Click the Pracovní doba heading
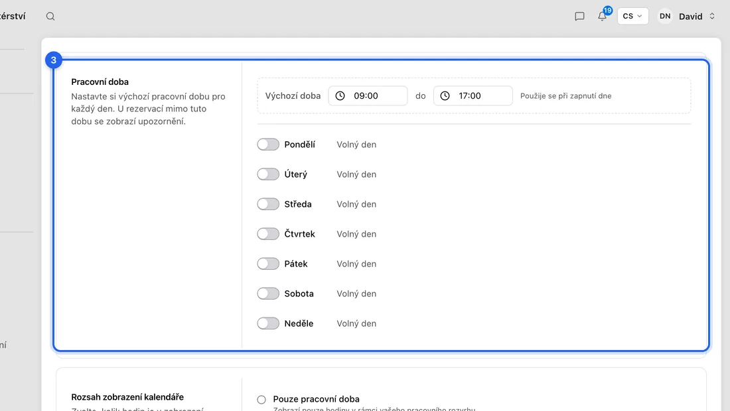The image size is (730, 411). pos(100,82)
